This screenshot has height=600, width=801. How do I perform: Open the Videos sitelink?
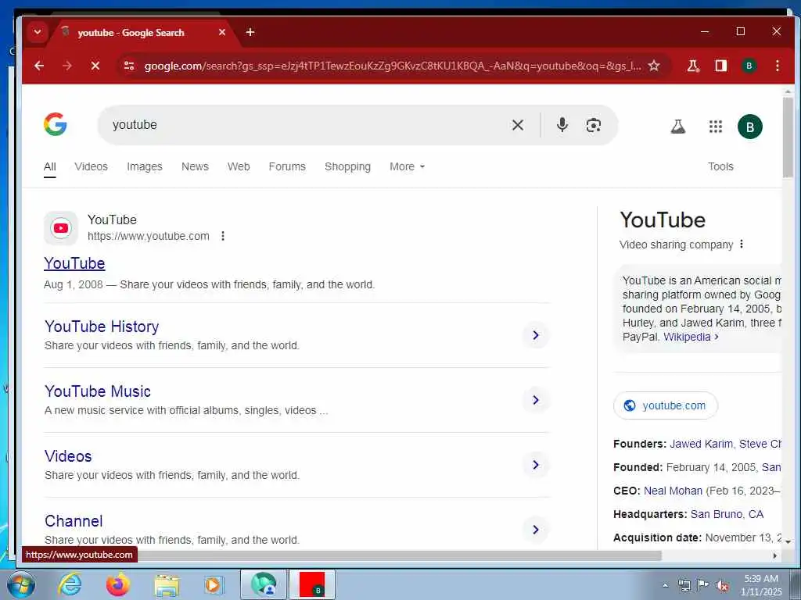coord(68,456)
